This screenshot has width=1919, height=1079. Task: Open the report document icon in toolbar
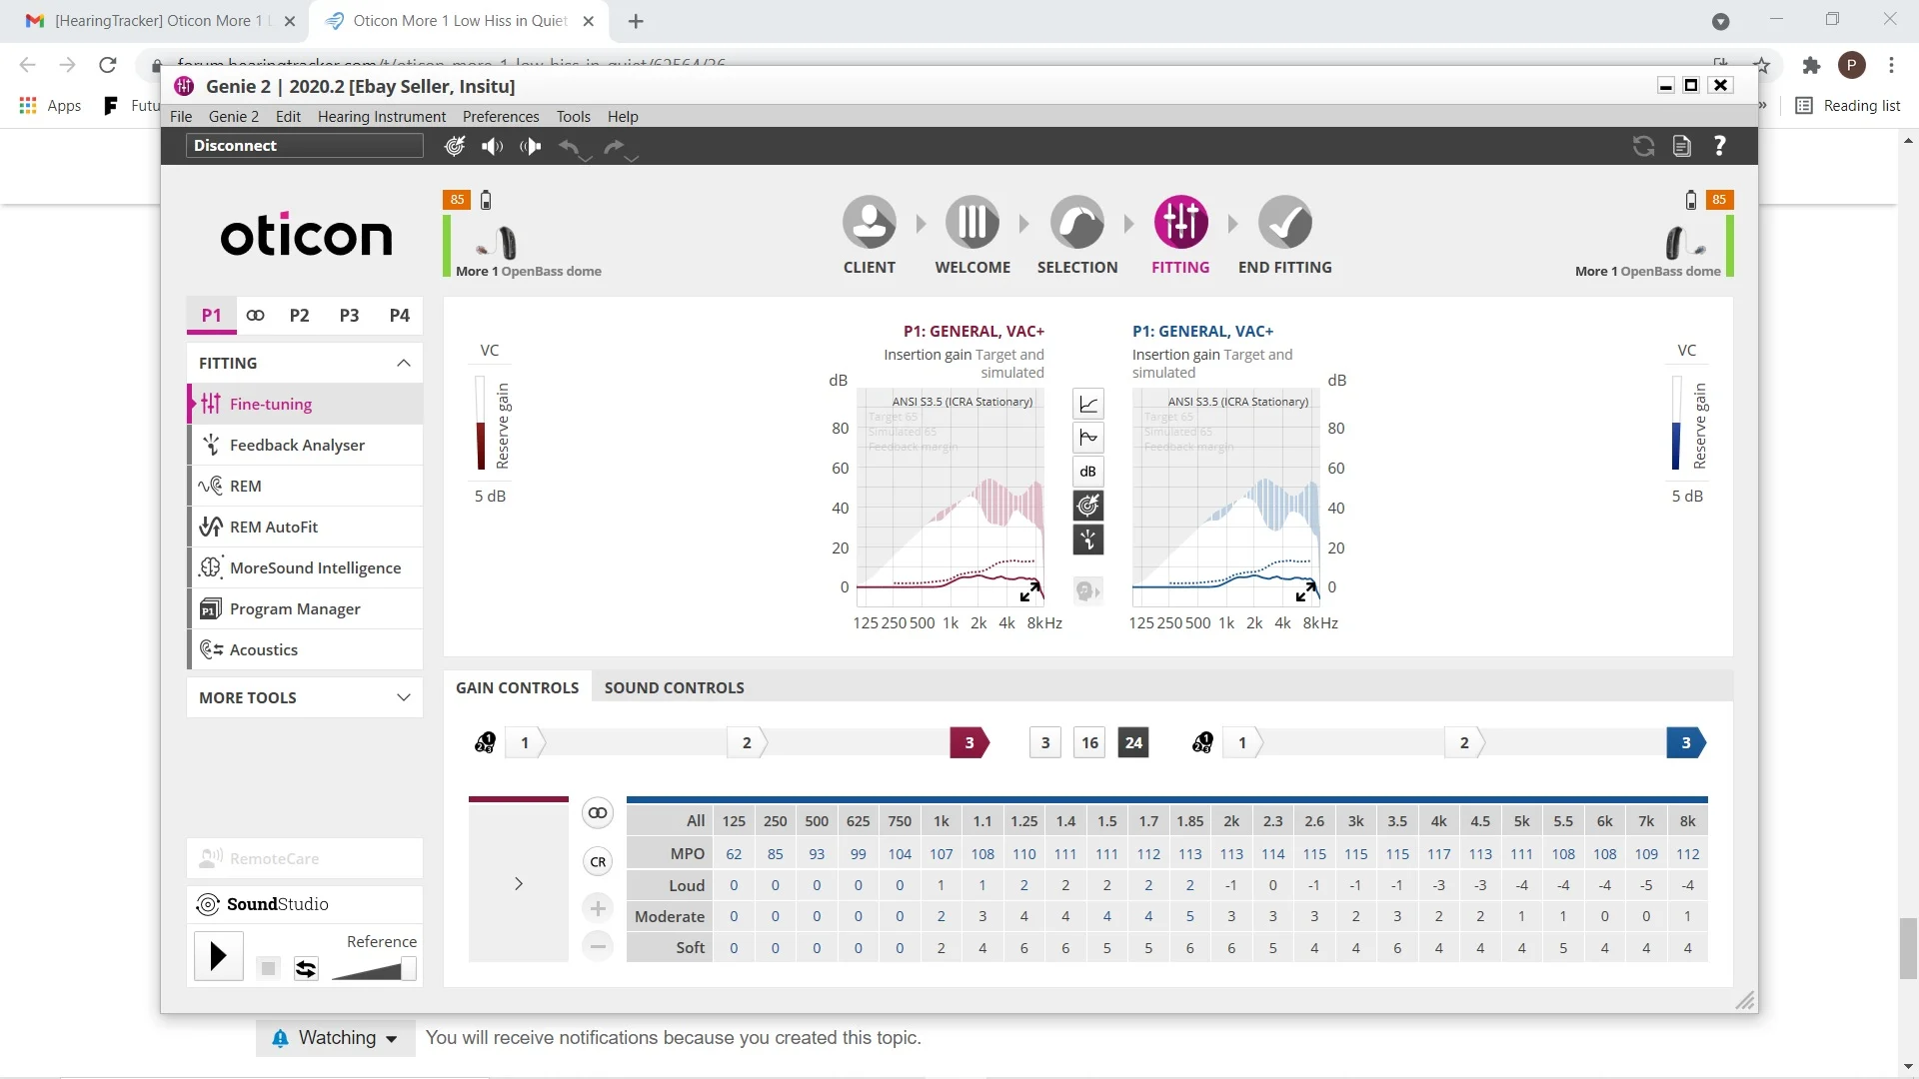[1682, 146]
